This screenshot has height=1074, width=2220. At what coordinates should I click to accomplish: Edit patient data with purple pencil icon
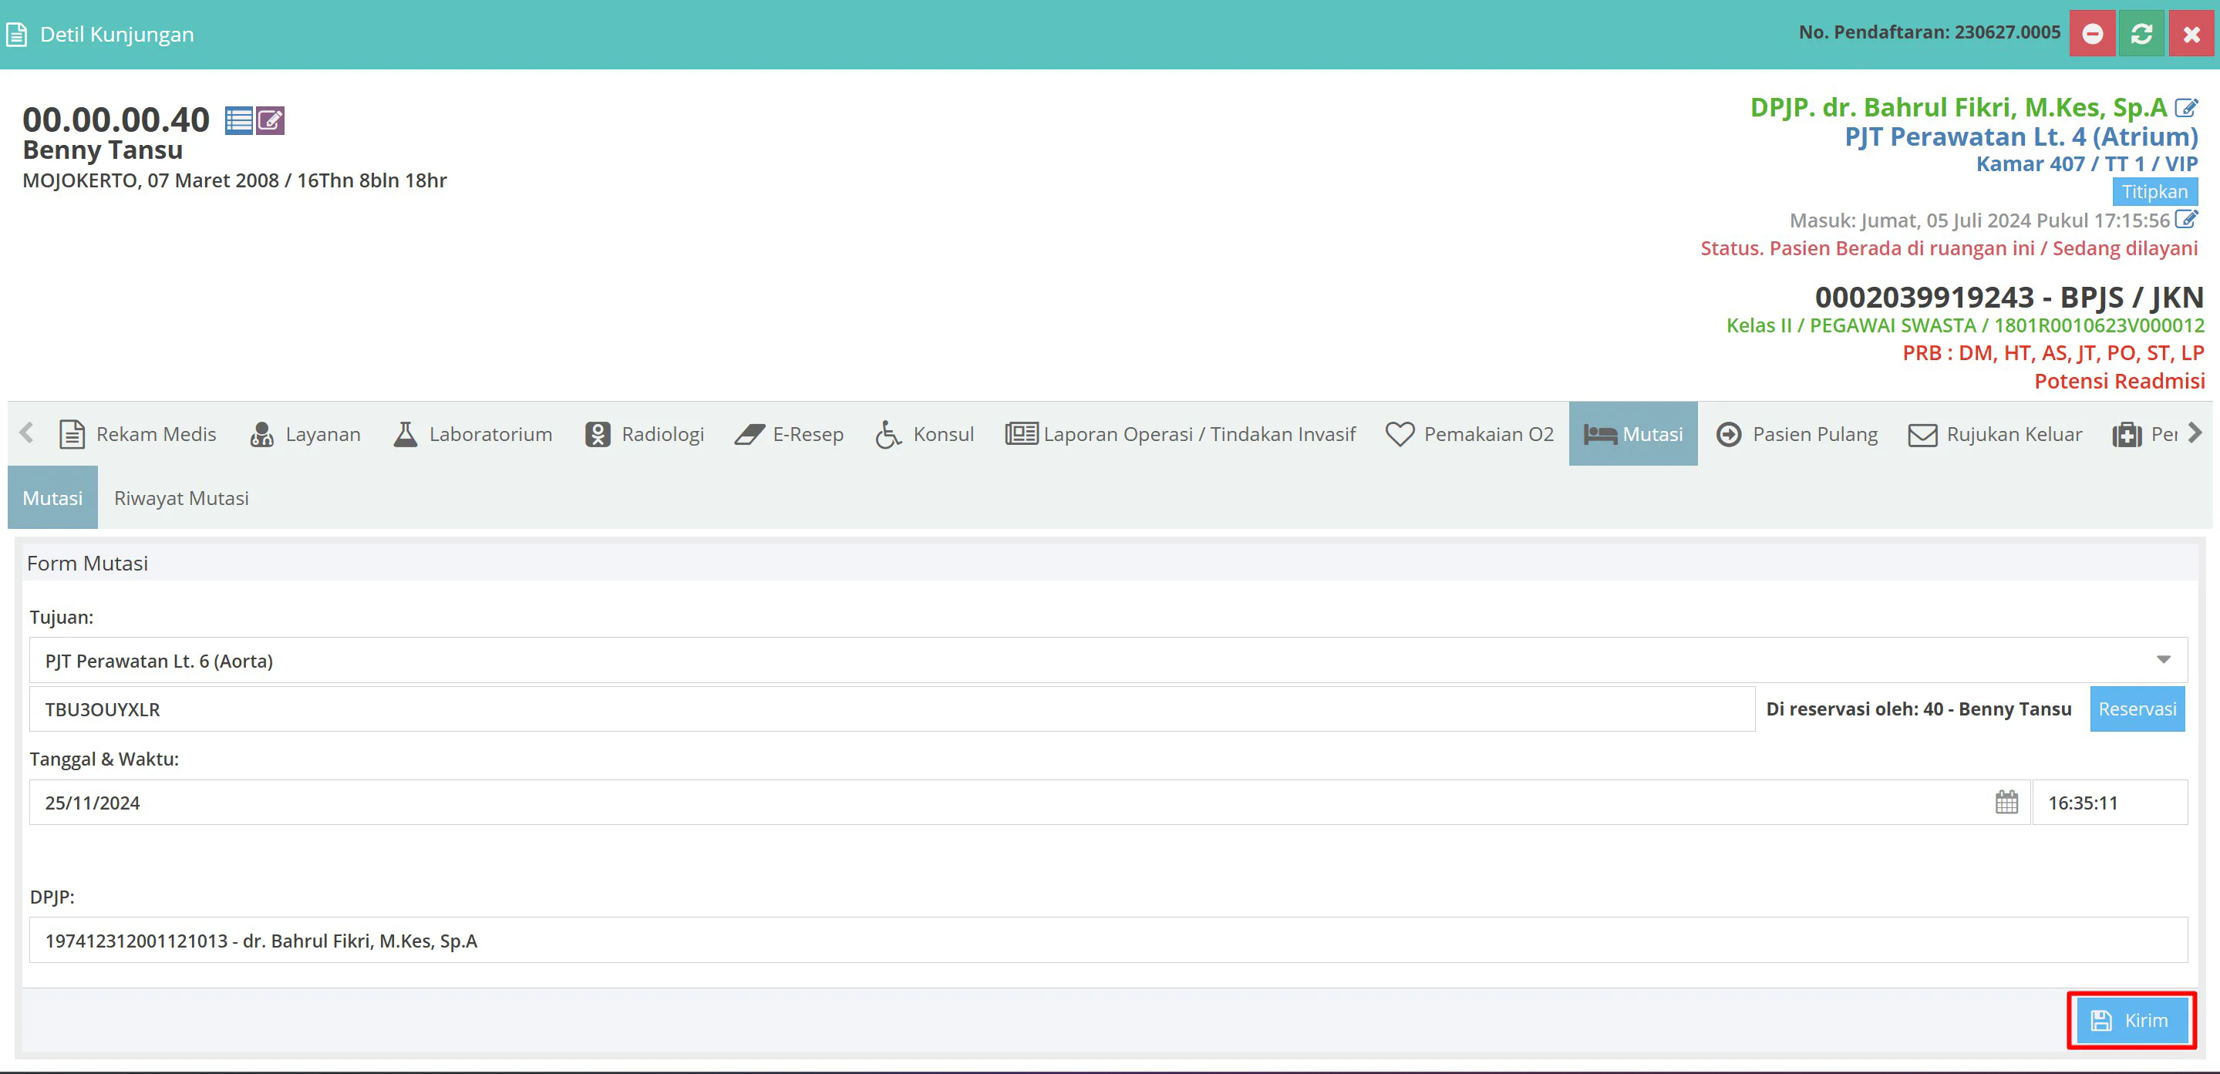coord(271,121)
